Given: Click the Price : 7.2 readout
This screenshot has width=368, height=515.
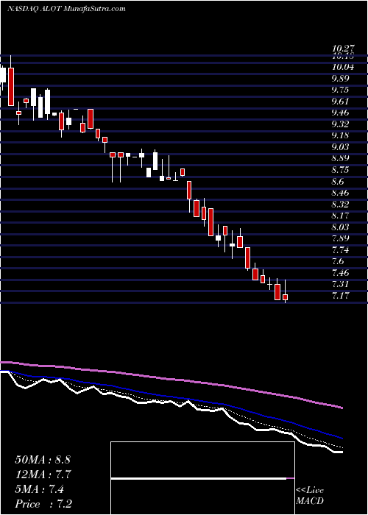Looking at the screenshot, I should pos(43,504).
